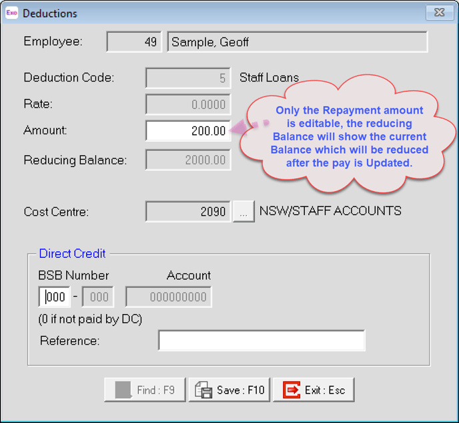Click the Deduction Code: label

click(x=69, y=78)
